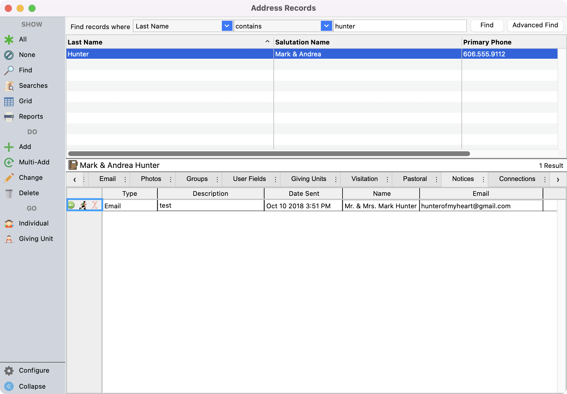Switch to Grid view in the sidebar
Screen dimensions: 567x394
tap(9, 101)
